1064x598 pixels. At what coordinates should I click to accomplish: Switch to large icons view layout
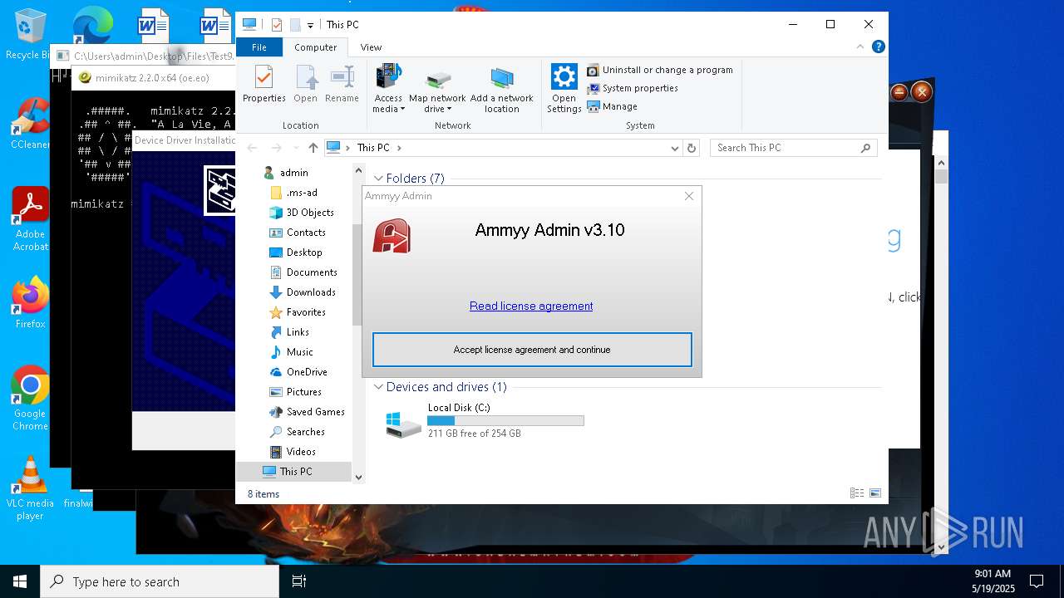tap(874, 493)
